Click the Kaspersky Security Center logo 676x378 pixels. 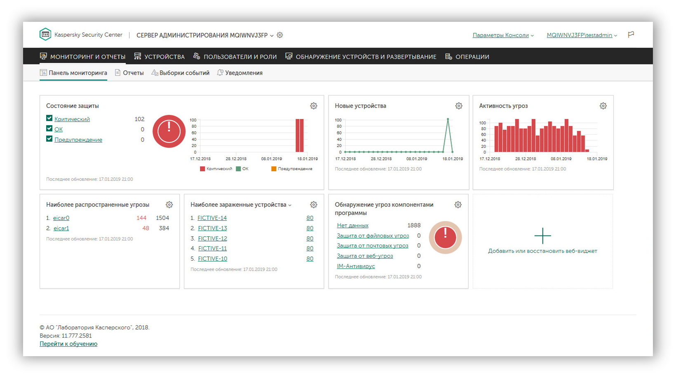coord(45,34)
